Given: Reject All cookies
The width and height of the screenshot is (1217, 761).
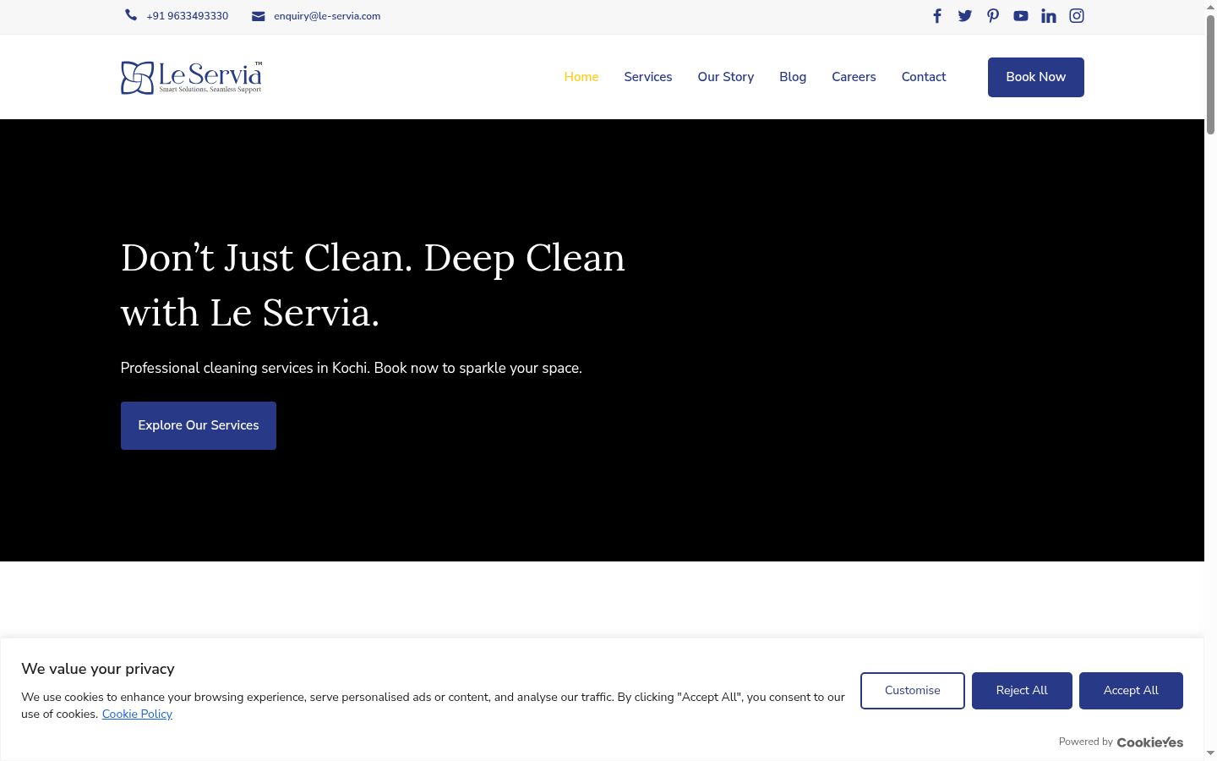Looking at the screenshot, I should click(1022, 691).
